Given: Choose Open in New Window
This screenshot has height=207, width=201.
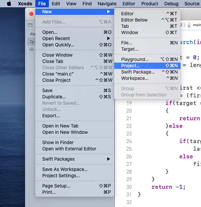Looking at the screenshot, I should point(75,132).
